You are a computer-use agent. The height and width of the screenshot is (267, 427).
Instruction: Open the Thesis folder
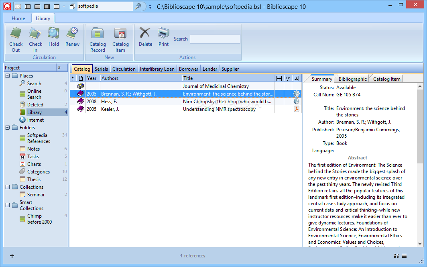tap(34, 179)
